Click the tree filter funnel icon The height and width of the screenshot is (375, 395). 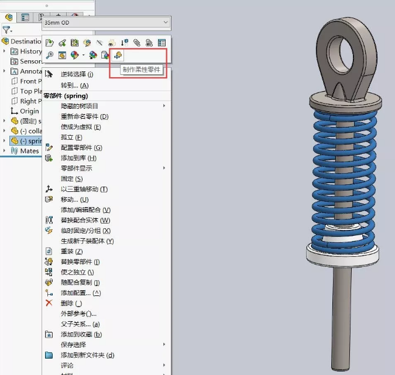6,29
